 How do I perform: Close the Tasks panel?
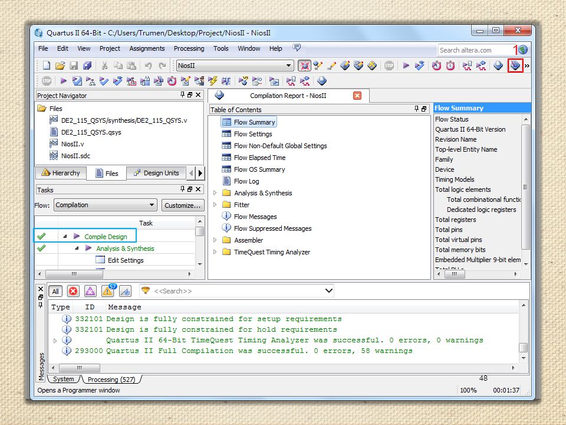[198, 189]
